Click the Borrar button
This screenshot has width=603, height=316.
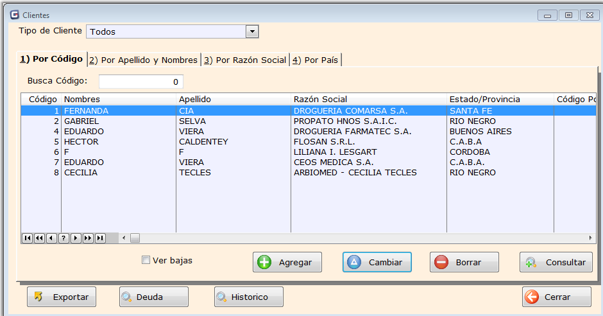(464, 262)
